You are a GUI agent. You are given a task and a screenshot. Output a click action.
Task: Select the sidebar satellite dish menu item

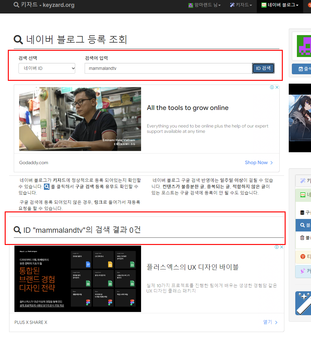(303, 271)
